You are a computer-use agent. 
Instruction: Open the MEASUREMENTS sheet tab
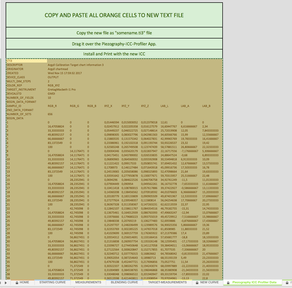click(x=88, y=282)
